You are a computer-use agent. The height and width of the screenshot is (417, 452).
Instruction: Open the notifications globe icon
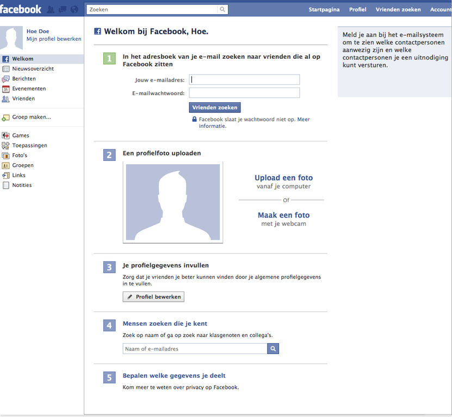[75, 9]
